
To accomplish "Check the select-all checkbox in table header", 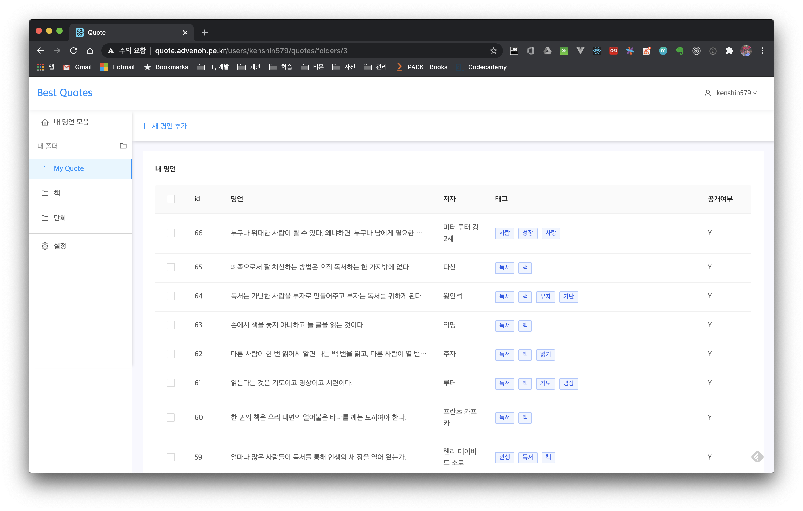I will tap(171, 199).
